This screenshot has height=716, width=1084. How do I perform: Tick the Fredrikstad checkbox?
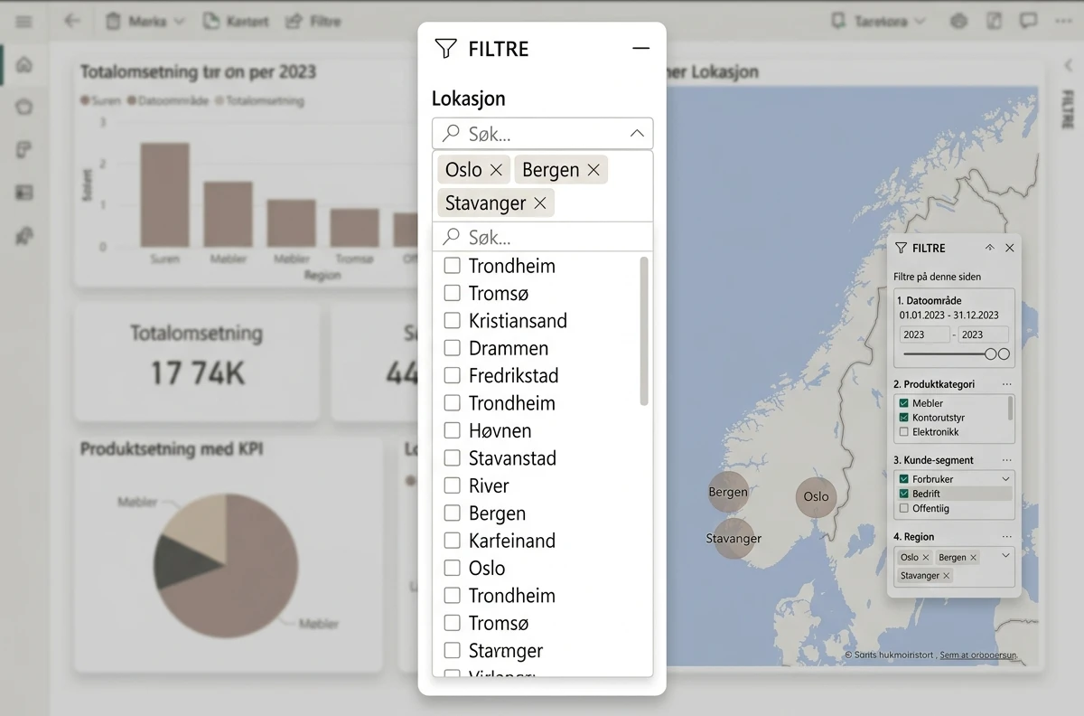pos(453,376)
